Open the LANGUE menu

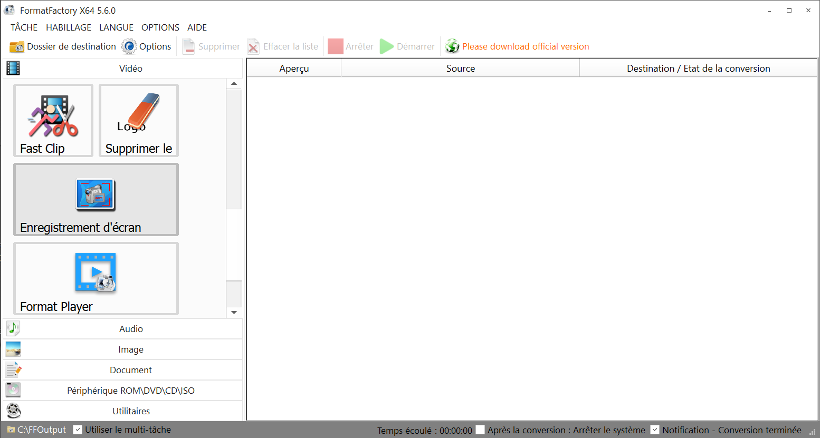[x=117, y=27]
